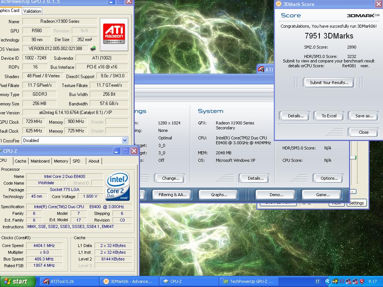Switch to TechPowerUp GPU-Z taskbar item
The width and height of the screenshot is (383, 287).
248,281
